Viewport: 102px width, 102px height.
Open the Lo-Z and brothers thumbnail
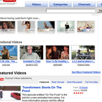(83, 52)
